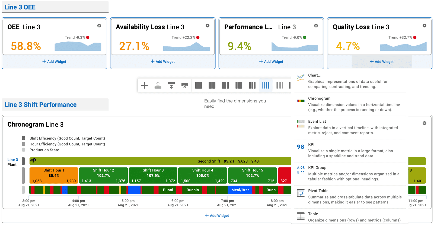
Task: Select the blue Meal/Brea... production state segment
Action: pos(240,190)
